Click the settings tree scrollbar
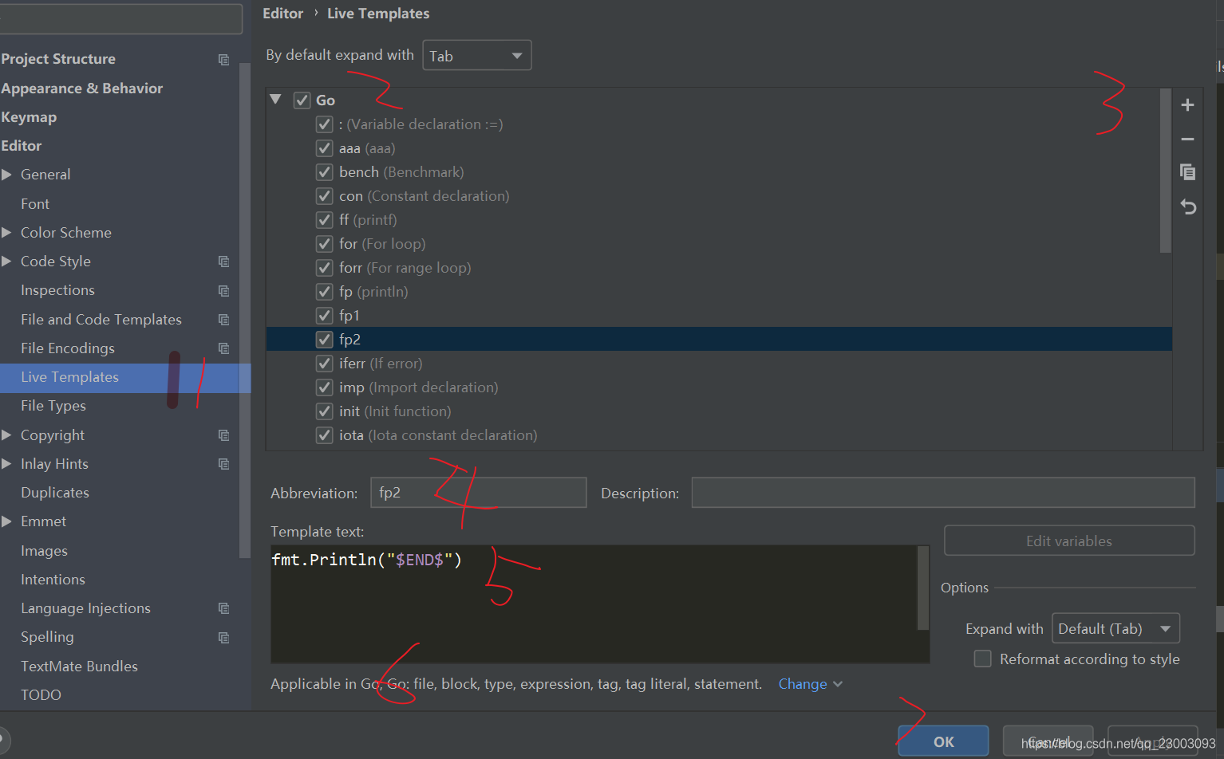 244,309
